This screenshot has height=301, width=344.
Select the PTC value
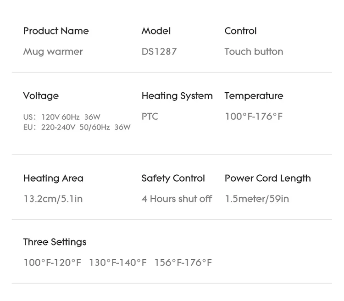click(150, 117)
